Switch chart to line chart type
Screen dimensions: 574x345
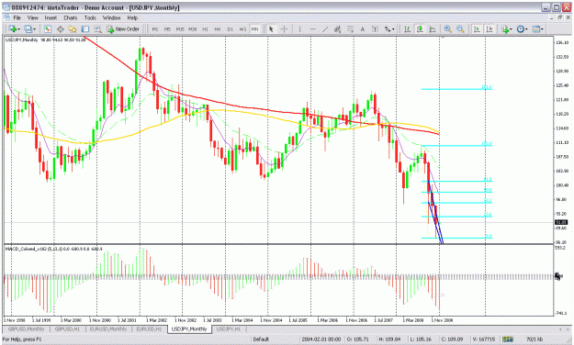[433, 28]
